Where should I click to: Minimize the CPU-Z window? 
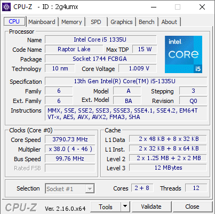154,7
